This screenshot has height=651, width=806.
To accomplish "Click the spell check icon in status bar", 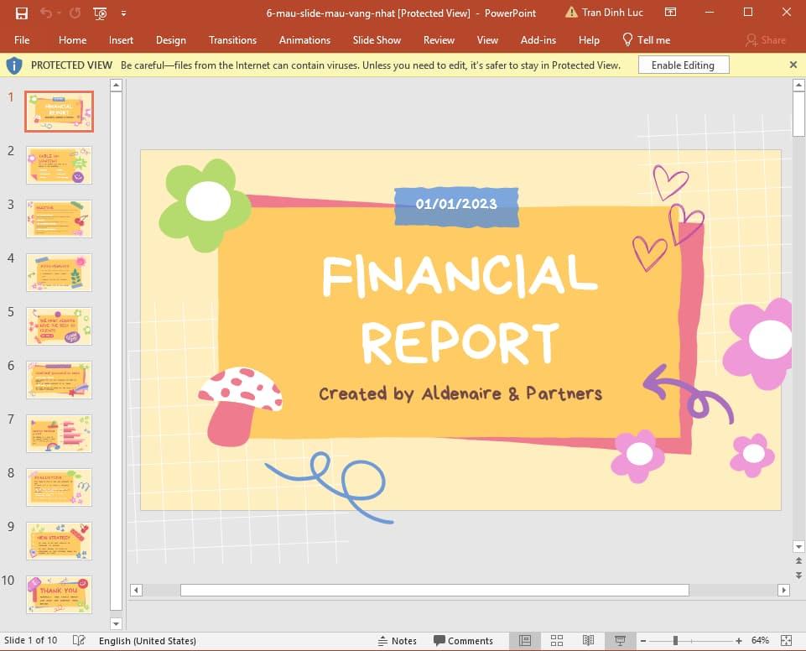I will point(79,640).
